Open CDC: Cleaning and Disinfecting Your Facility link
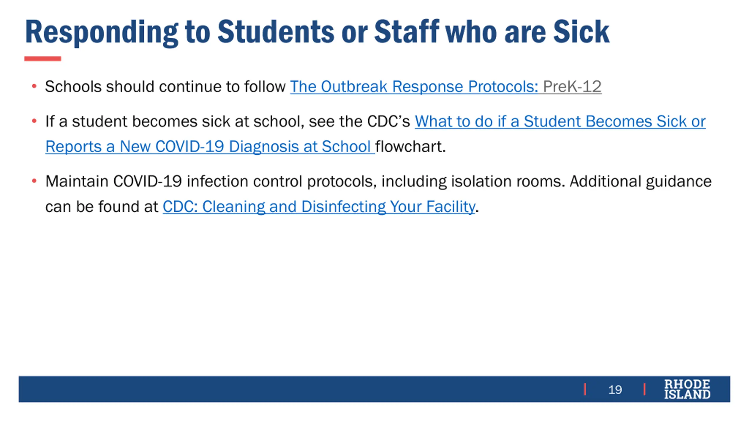This screenshot has width=749, height=421. pos(319,207)
